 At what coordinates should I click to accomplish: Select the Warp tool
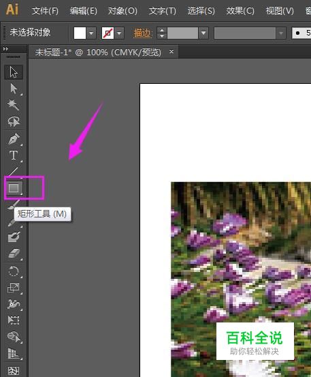[x=14, y=304]
